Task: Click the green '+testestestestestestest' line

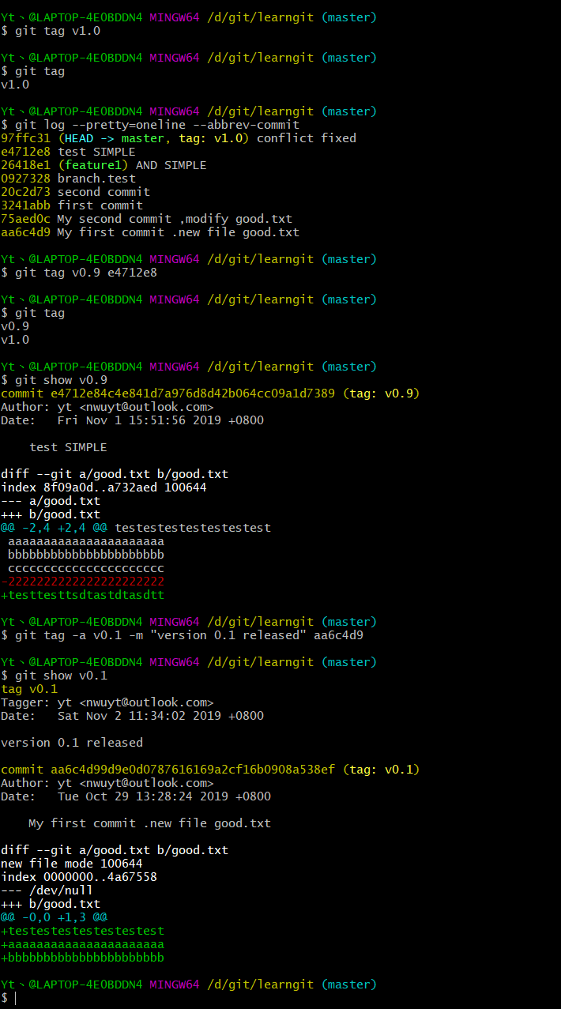Action: 82,931
